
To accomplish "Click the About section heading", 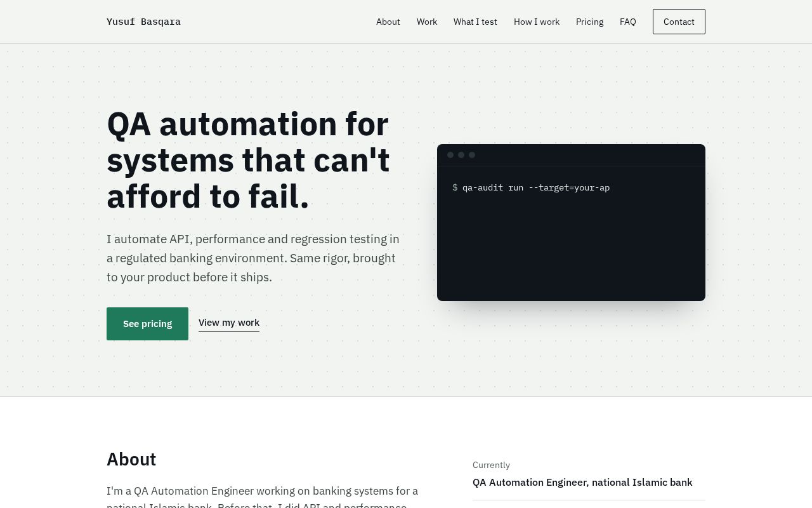I will [x=131, y=459].
